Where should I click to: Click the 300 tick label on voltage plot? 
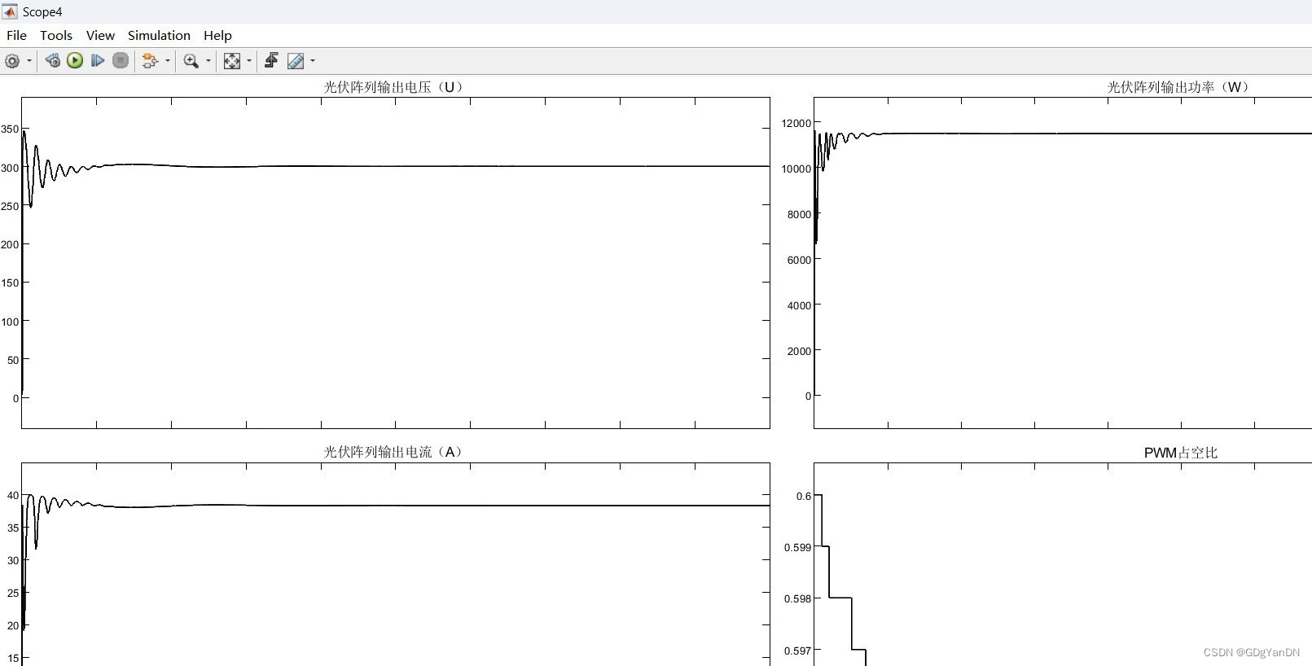(x=10, y=169)
